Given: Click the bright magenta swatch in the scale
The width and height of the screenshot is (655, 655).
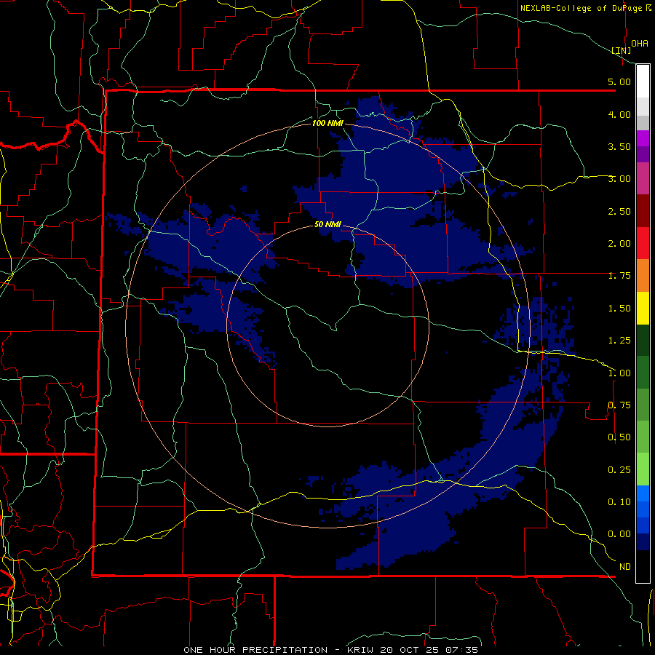Looking at the screenshot, I should [x=643, y=138].
